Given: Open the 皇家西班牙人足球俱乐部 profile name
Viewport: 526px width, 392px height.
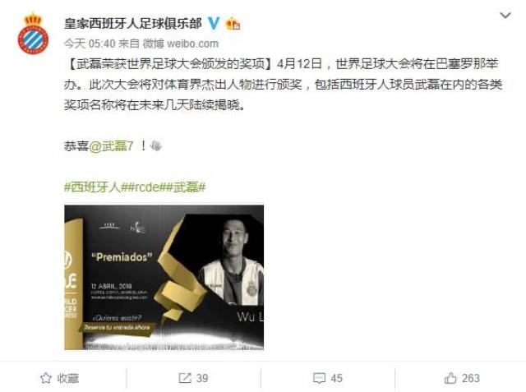Looking at the screenshot, I should [x=133, y=24].
